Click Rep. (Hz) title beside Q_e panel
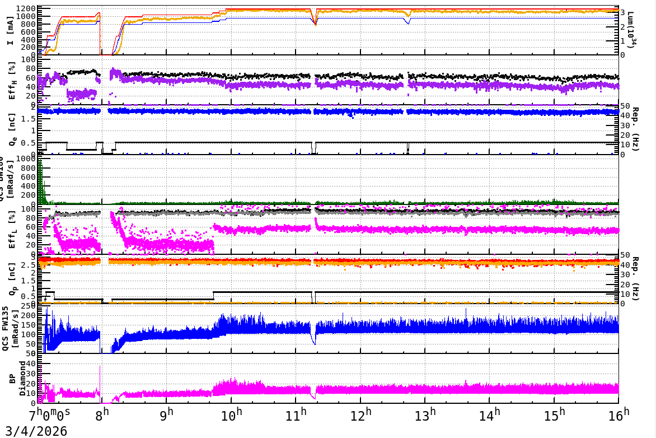Screen dimensions: 656x438 point(635,129)
